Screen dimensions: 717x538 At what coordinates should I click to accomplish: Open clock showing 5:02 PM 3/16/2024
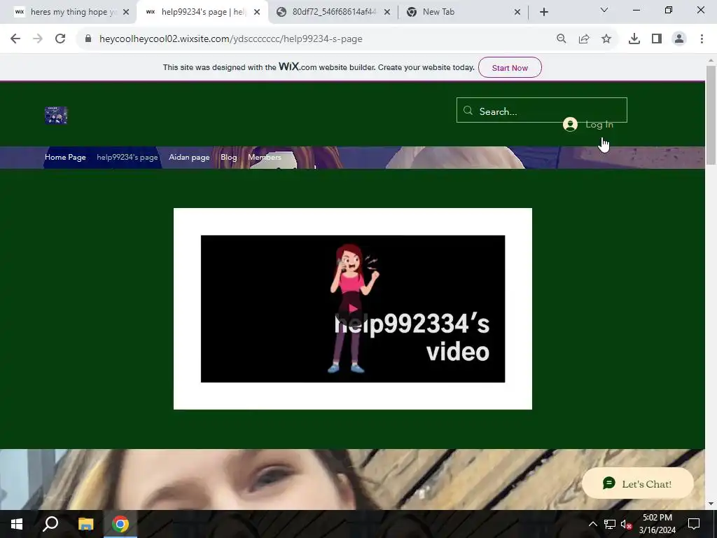[657, 524]
